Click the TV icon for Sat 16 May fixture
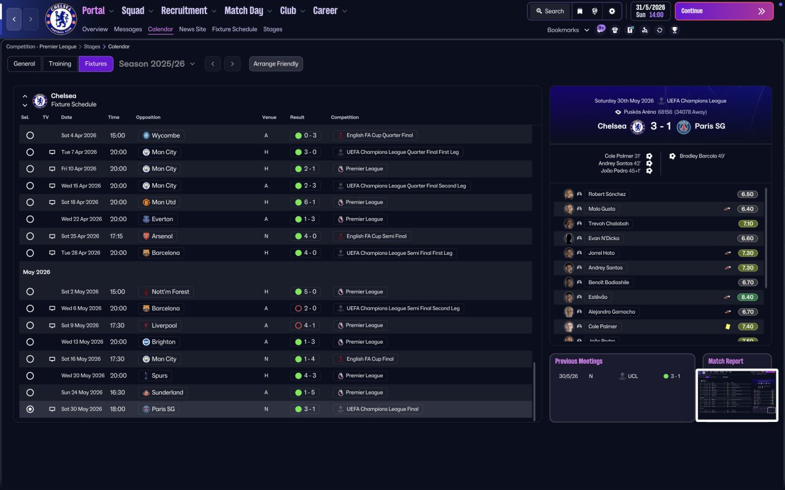 tap(52, 359)
